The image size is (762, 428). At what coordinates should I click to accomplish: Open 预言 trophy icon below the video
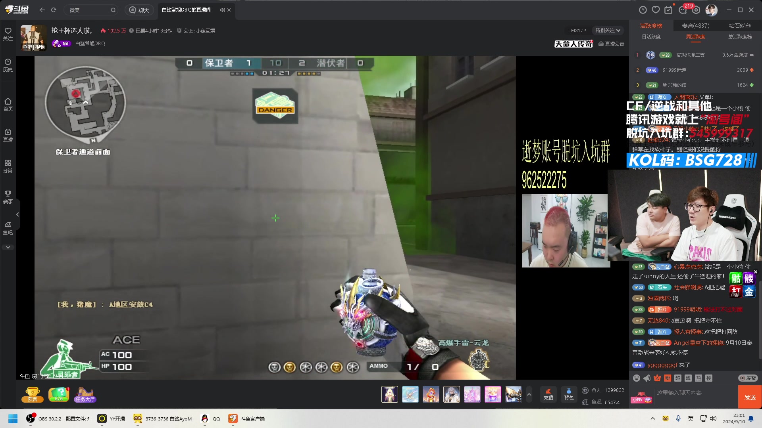[x=33, y=395]
